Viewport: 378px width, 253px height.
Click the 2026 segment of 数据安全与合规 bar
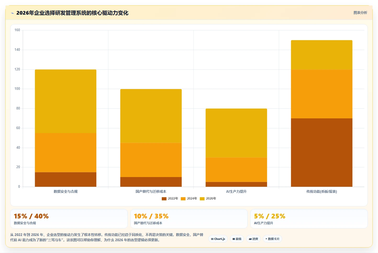[66, 101]
